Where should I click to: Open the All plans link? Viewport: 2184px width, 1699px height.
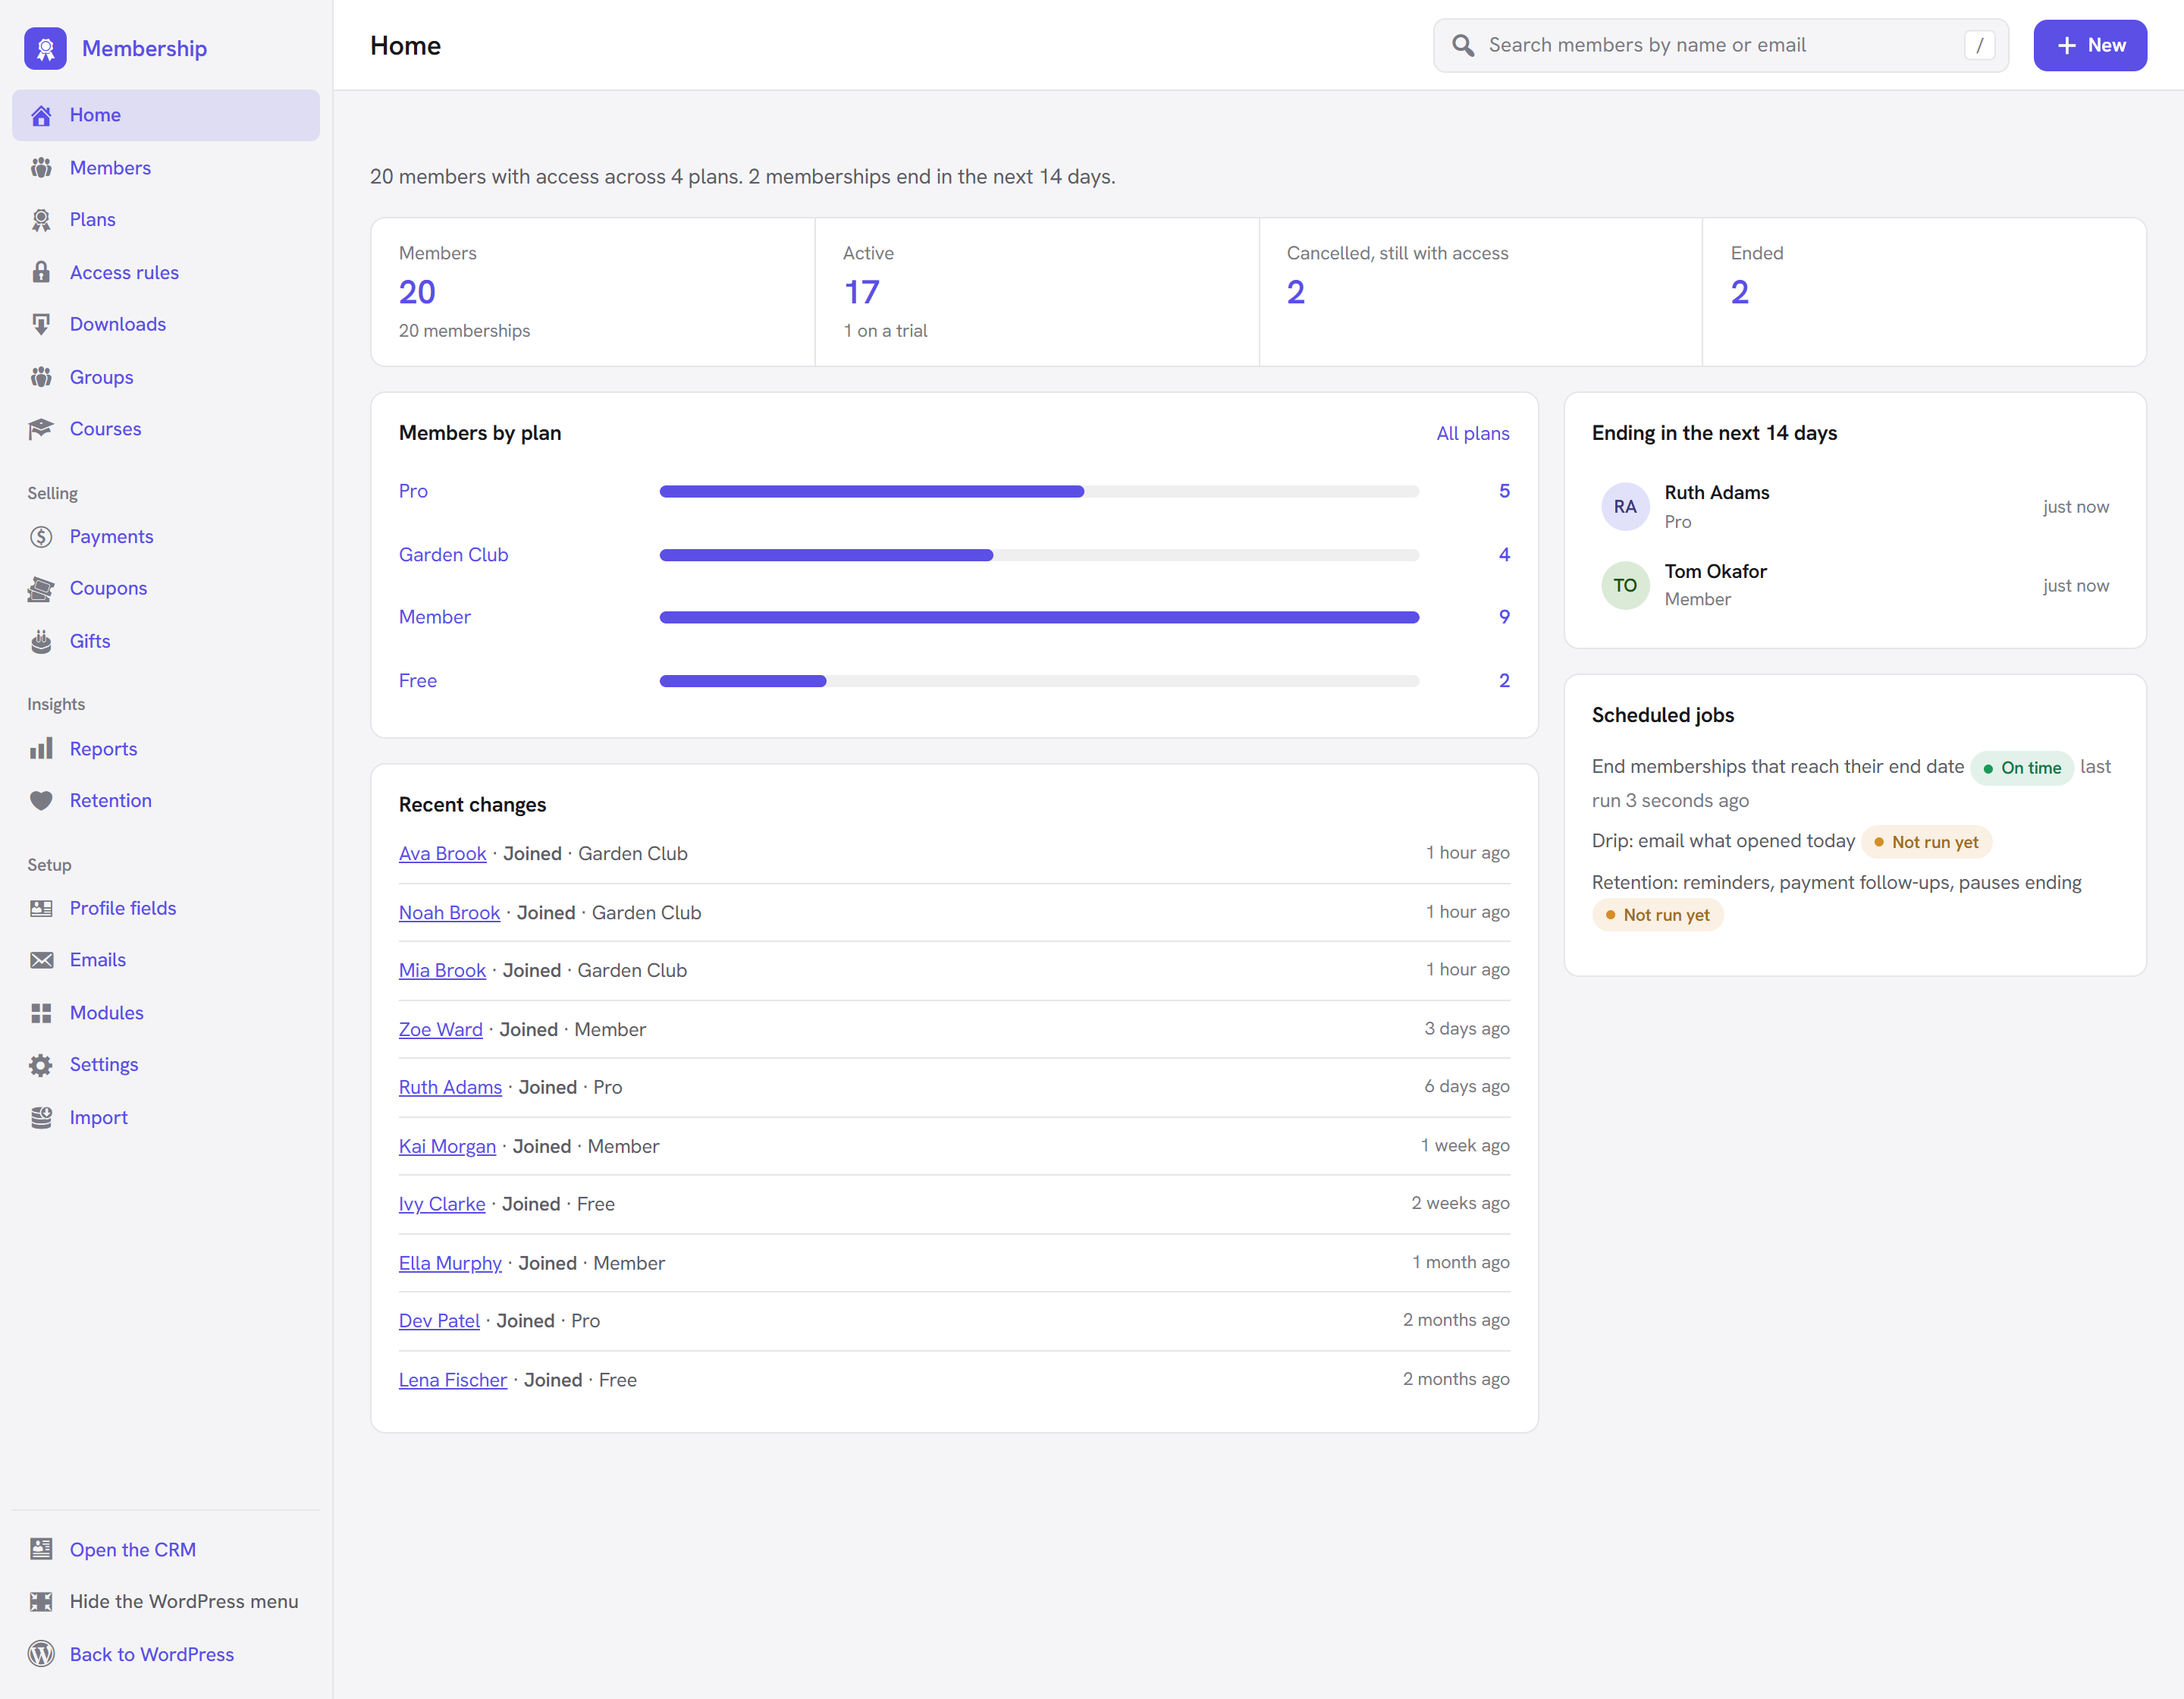tap(1473, 433)
